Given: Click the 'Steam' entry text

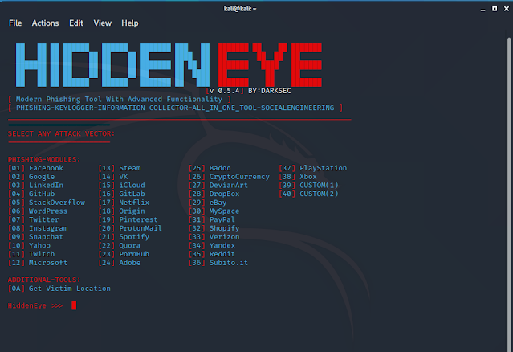Looking at the screenshot, I should click(130, 168).
